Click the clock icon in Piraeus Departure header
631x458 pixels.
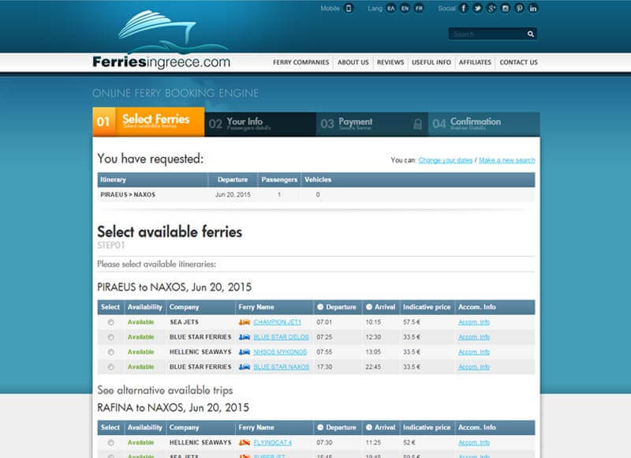(320, 307)
